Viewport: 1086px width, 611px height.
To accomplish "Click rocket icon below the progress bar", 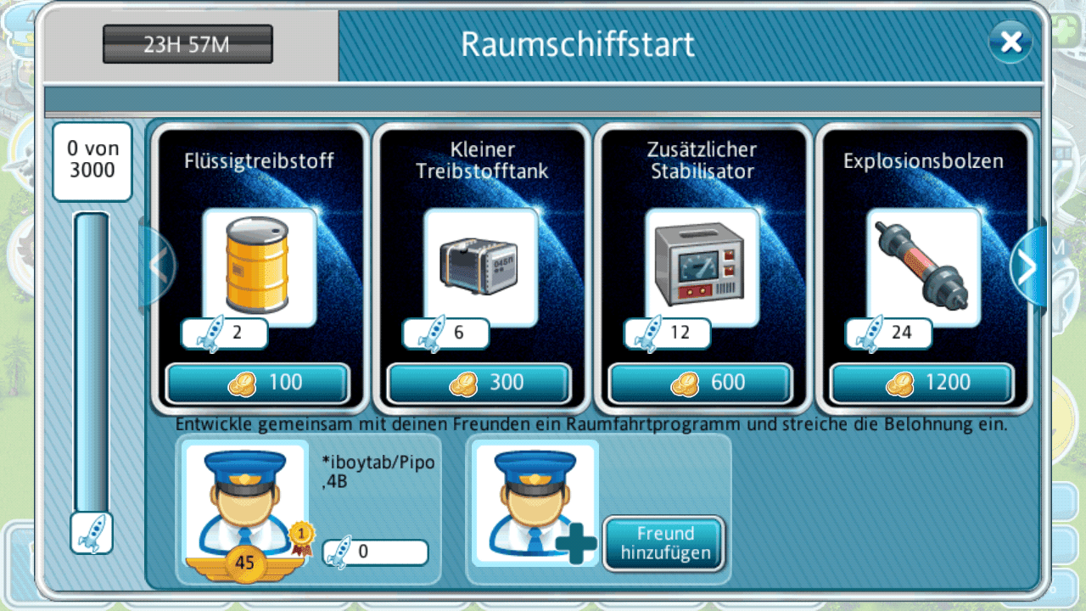I will tap(92, 533).
